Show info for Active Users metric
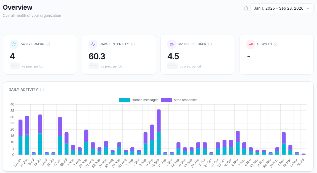 coord(48,44)
